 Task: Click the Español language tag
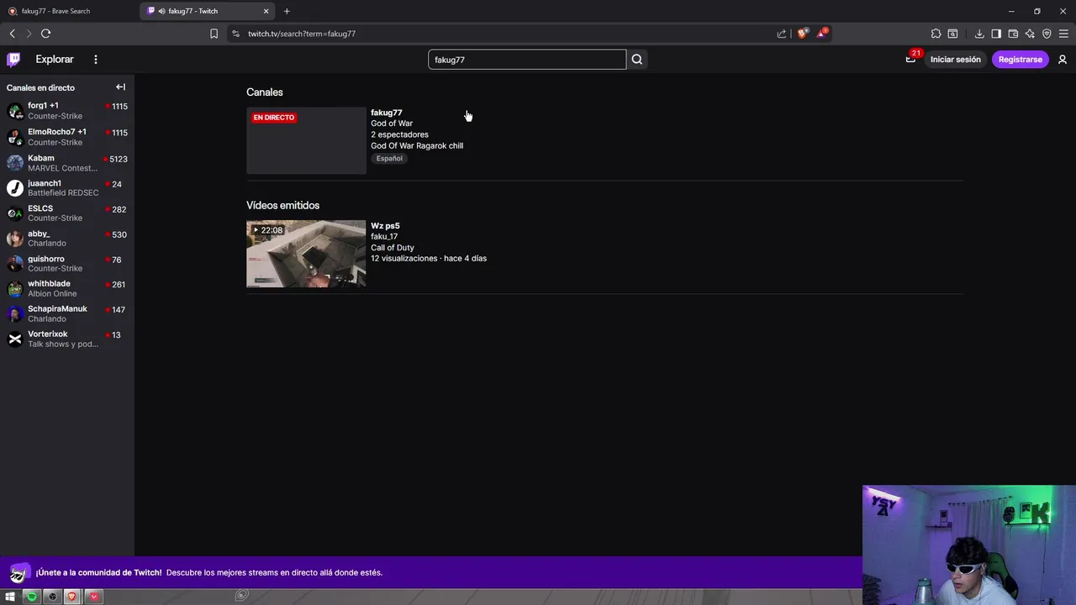coord(389,158)
